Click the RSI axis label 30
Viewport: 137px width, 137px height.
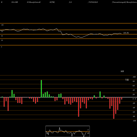pyautogui.click(x=2, y=40)
